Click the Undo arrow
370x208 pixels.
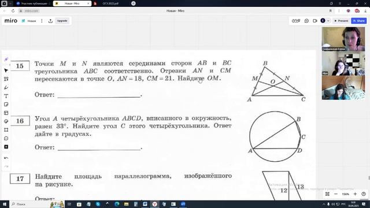click(x=6, y=158)
